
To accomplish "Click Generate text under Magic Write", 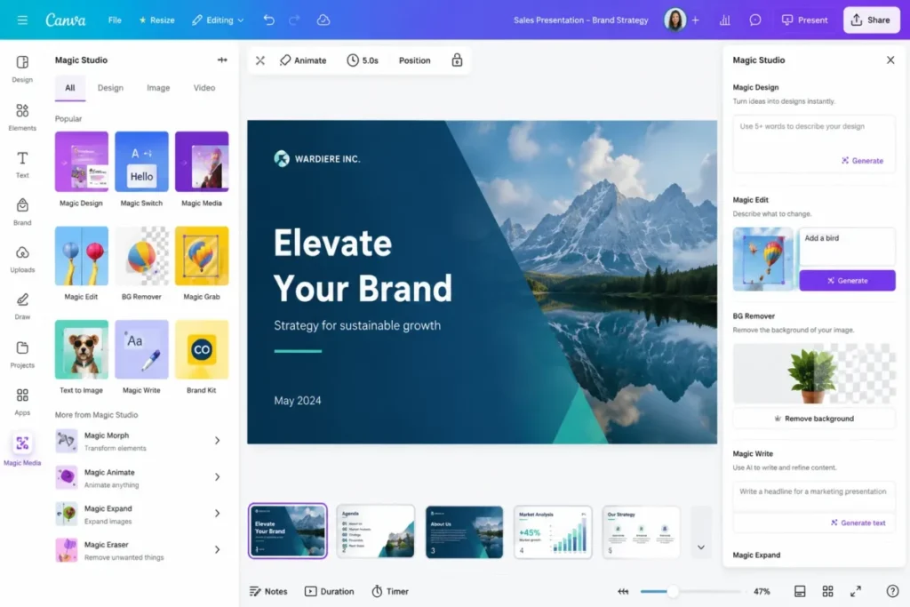I will (x=858, y=523).
